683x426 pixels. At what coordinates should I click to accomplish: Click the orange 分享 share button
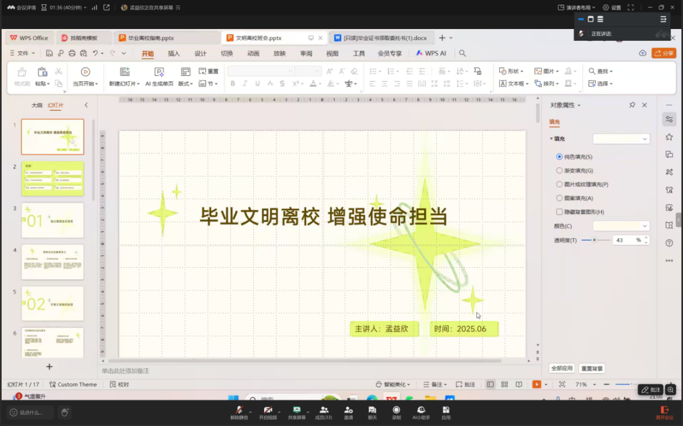664,53
